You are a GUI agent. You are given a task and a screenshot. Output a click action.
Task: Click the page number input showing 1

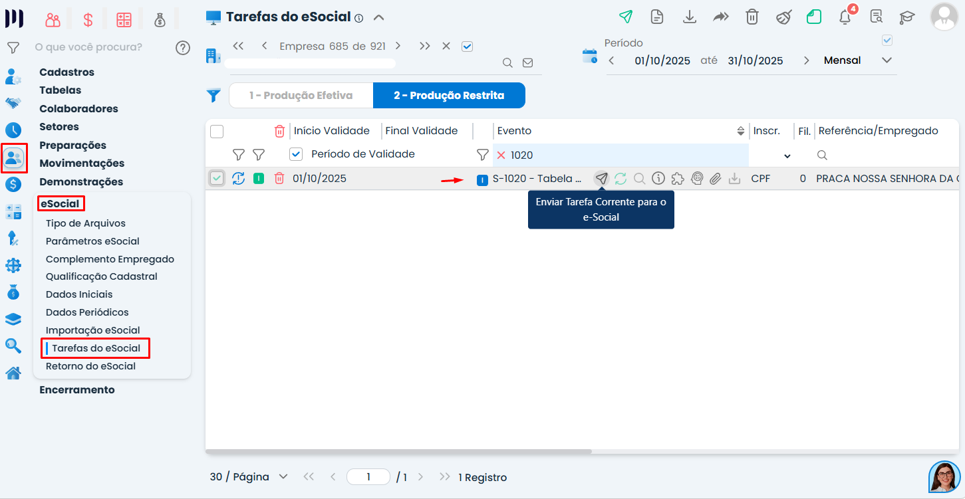pos(368,477)
